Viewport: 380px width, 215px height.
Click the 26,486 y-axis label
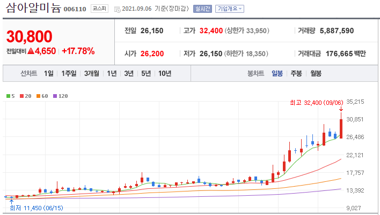pyautogui.click(x=355, y=137)
